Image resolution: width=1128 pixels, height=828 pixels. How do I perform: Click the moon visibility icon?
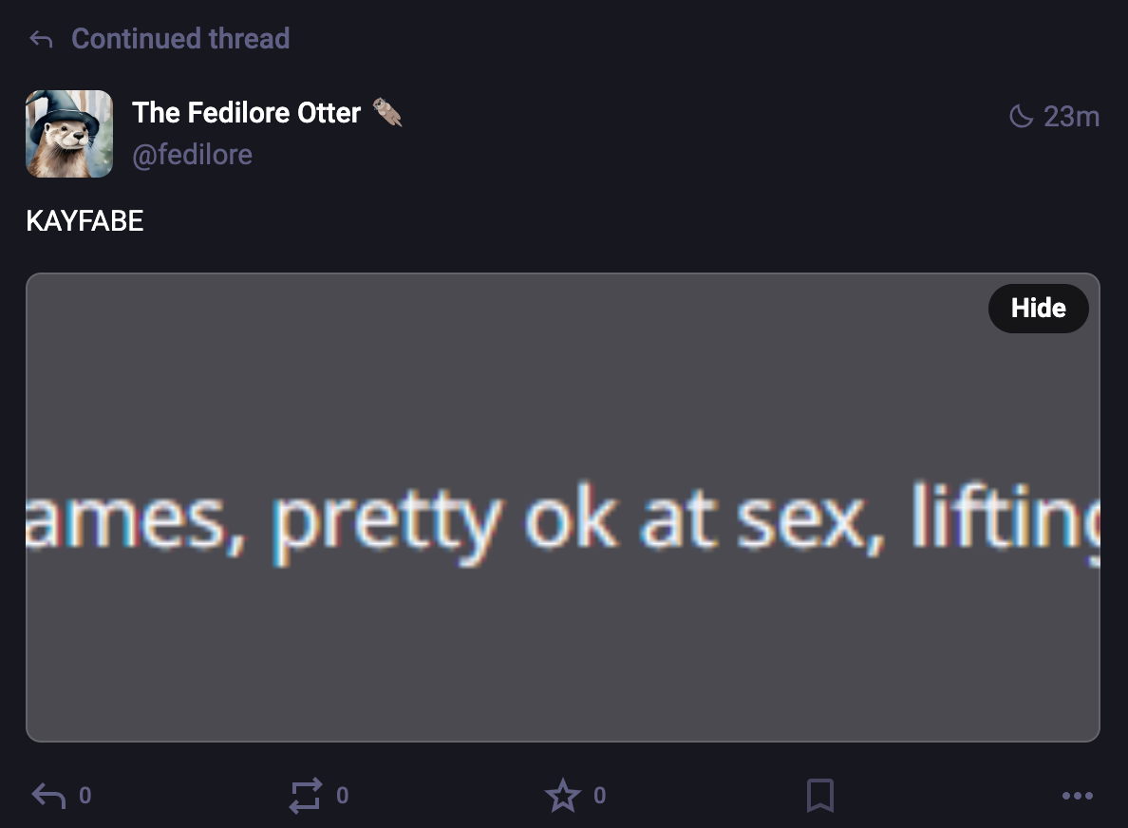(x=1021, y=117)
